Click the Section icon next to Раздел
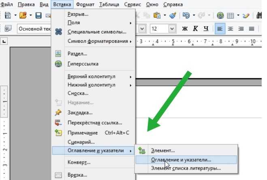The width and height of the screenshot is (267, 180). [58, 53]
